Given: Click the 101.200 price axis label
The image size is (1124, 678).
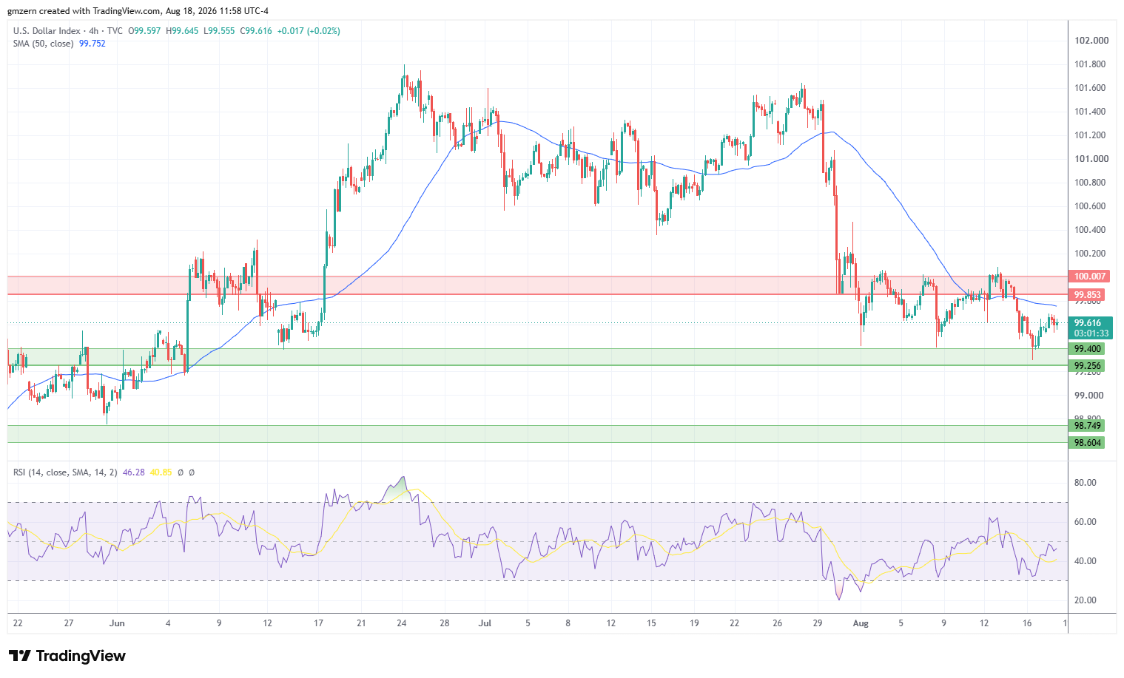Looking at the screenshot, I should [x=1091, y=135].
